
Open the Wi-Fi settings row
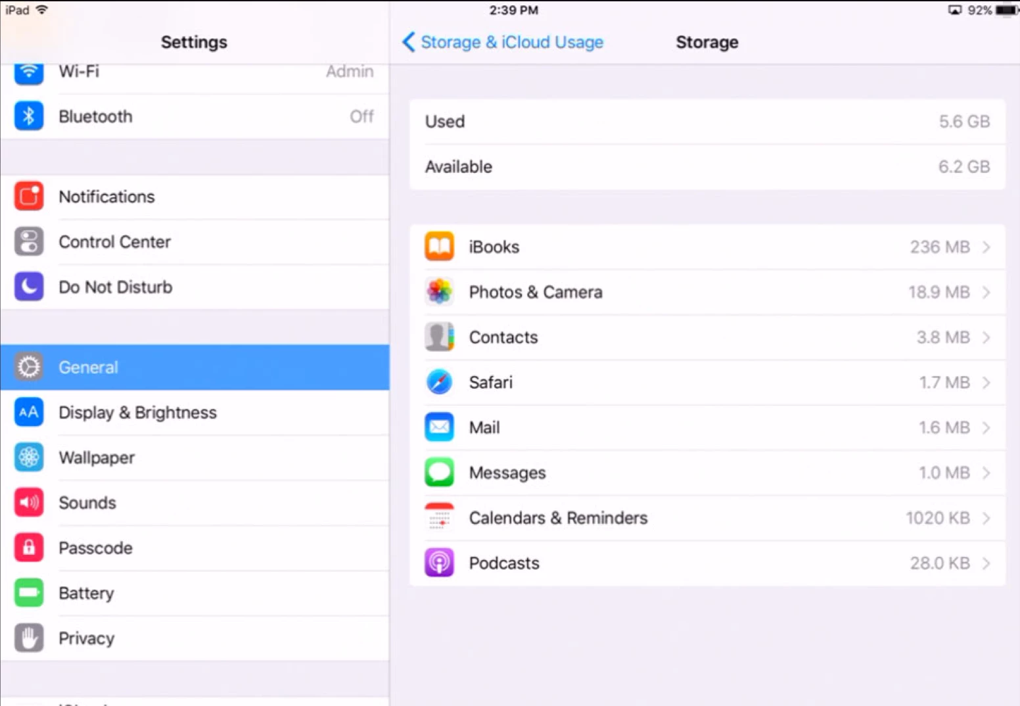pos(195,78)
